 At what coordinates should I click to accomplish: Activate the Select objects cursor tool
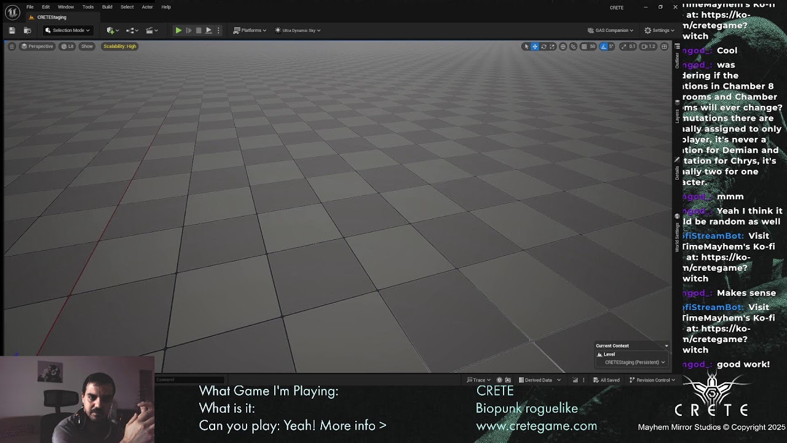[526, 46]
